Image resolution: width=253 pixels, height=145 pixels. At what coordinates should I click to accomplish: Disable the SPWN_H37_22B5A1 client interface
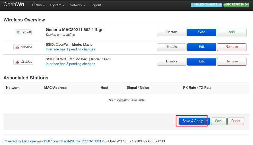pos(172,62)
